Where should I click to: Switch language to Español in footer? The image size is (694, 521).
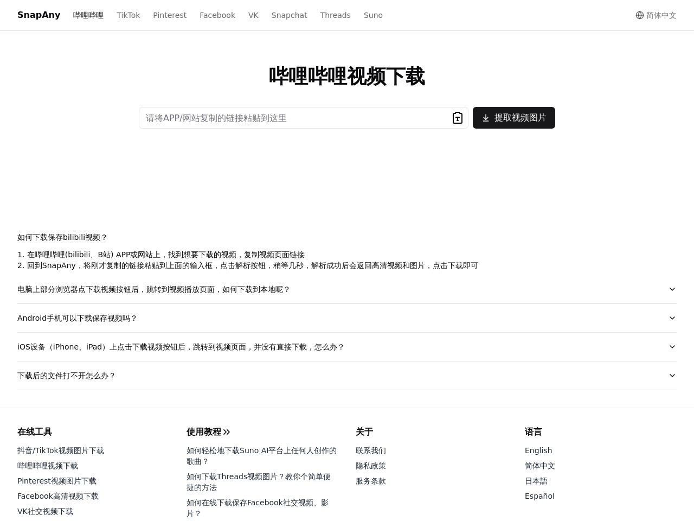539,496
